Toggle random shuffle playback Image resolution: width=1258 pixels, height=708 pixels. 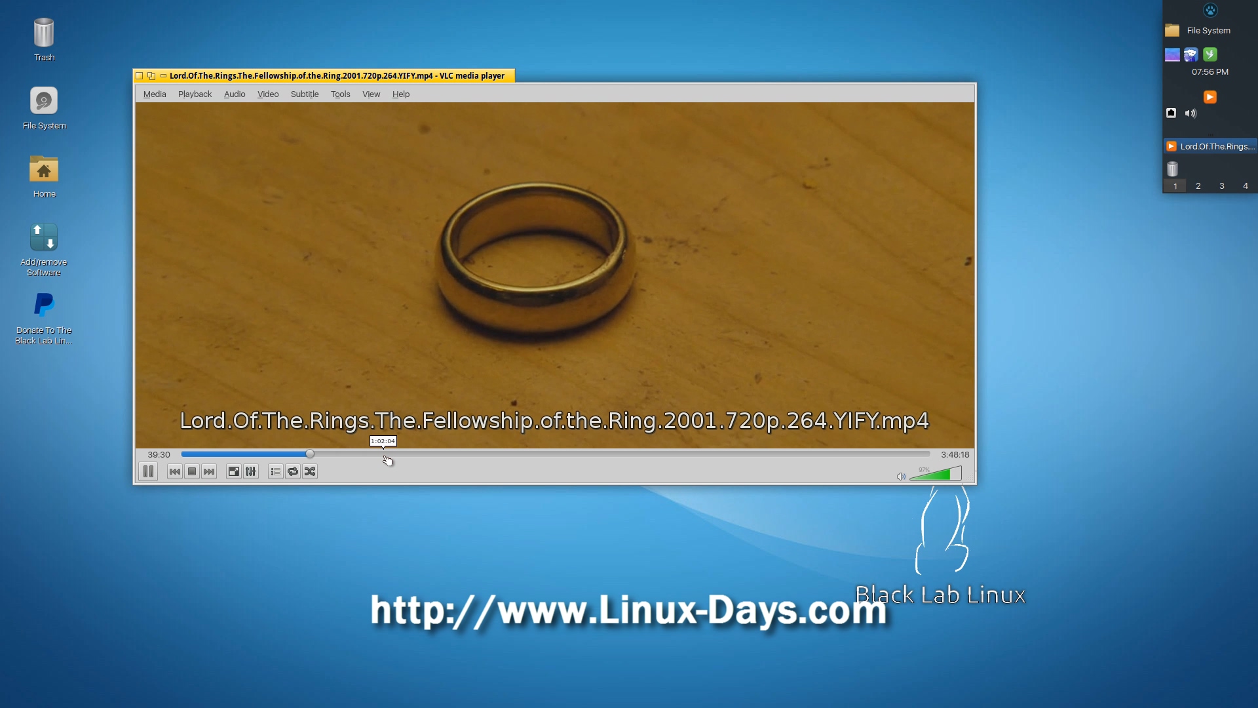click(x=310, y=471)
